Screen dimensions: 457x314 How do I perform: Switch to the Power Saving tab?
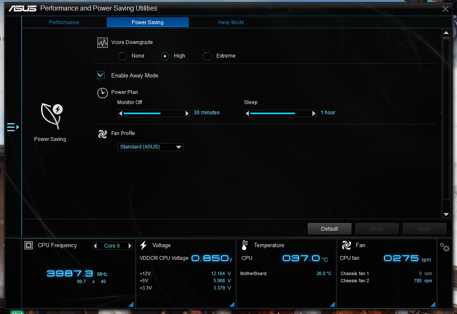click(148, 22)
